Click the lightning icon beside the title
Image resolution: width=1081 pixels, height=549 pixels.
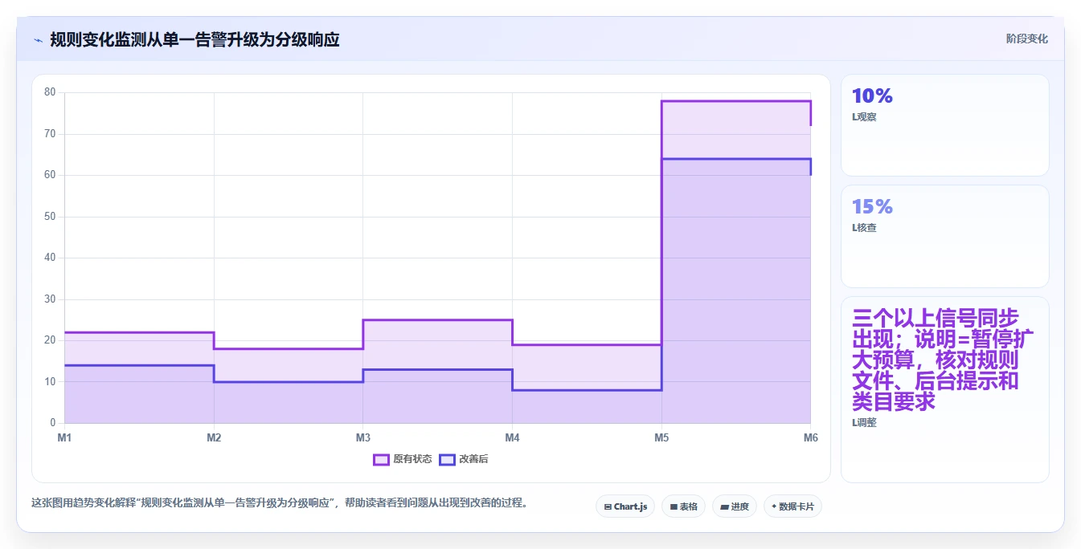coord(38,39)
